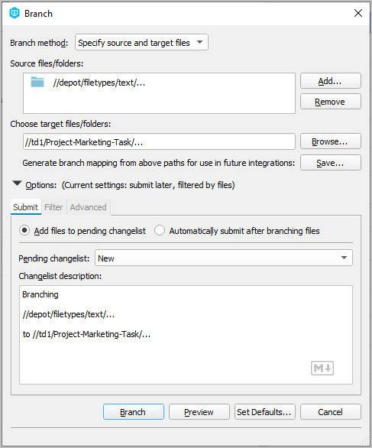Switch to the Filter tab
This screenshot has height=448, width=372.
[53, 207]
